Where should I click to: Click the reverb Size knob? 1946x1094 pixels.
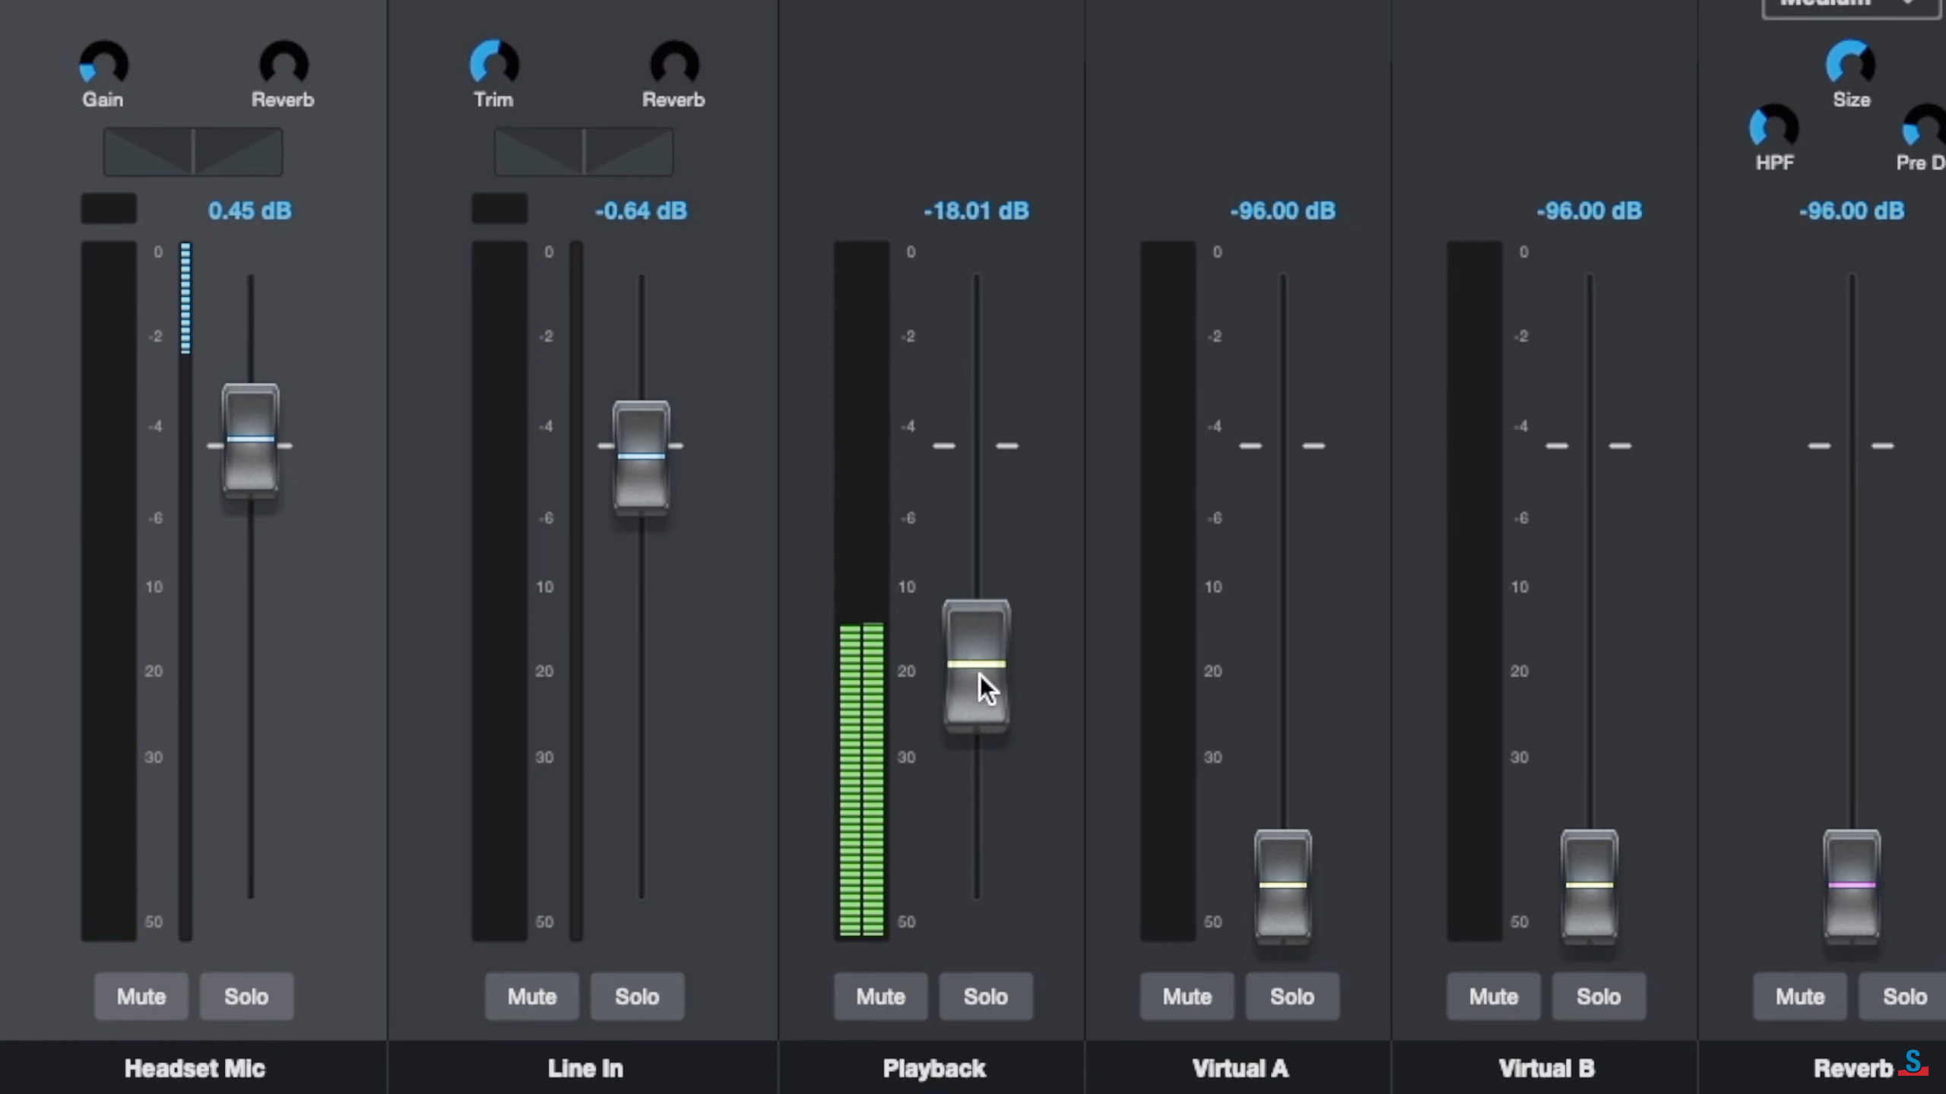[x=1850, y=64]
